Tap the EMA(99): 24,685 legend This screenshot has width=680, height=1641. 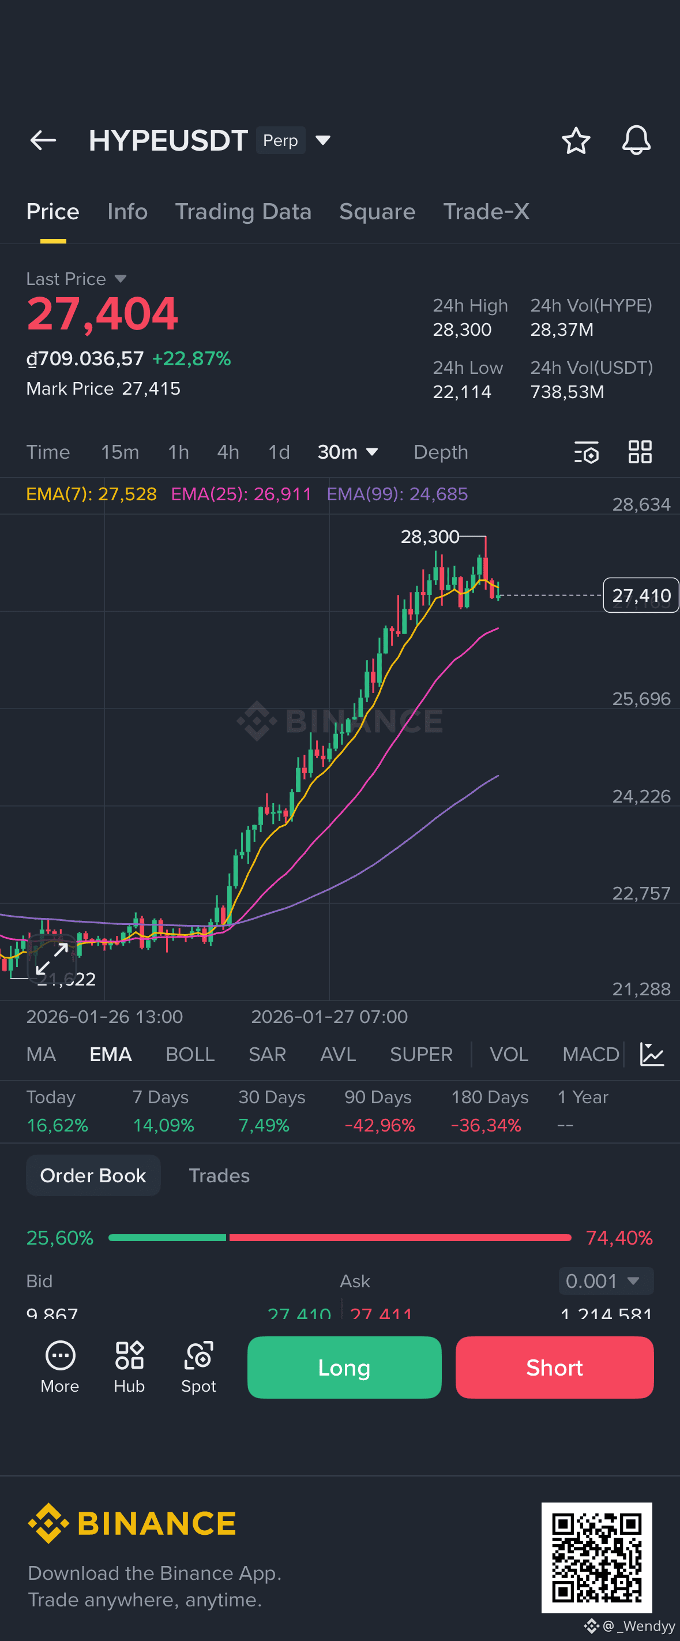[397, 494]
